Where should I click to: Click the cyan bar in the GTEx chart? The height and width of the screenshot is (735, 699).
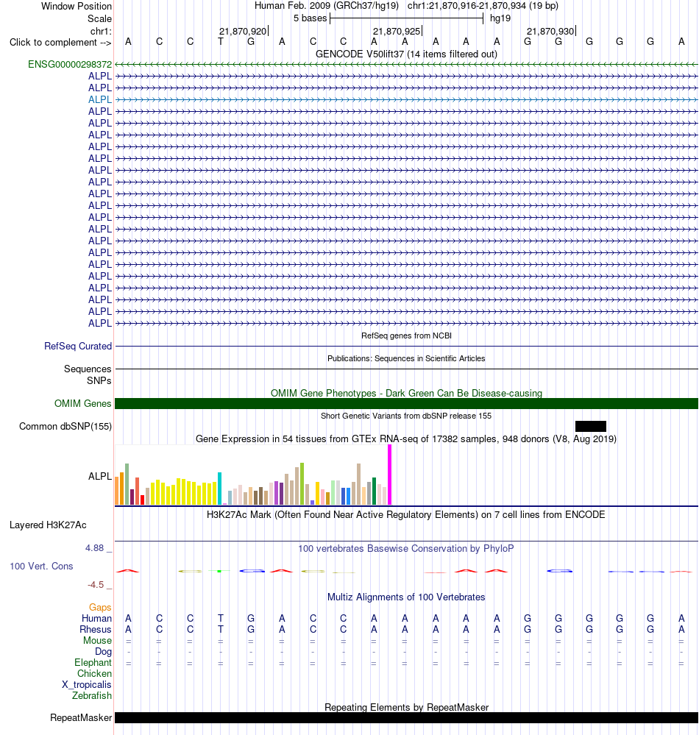tap(219, 489)
